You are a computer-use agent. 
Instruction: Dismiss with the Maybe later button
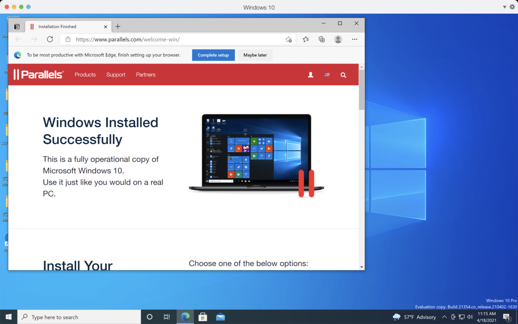(x=255, y=55)
